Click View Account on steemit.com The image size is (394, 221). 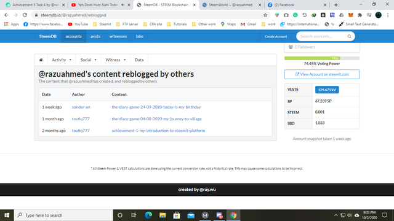pyautogui.click(x=322, y=74)
